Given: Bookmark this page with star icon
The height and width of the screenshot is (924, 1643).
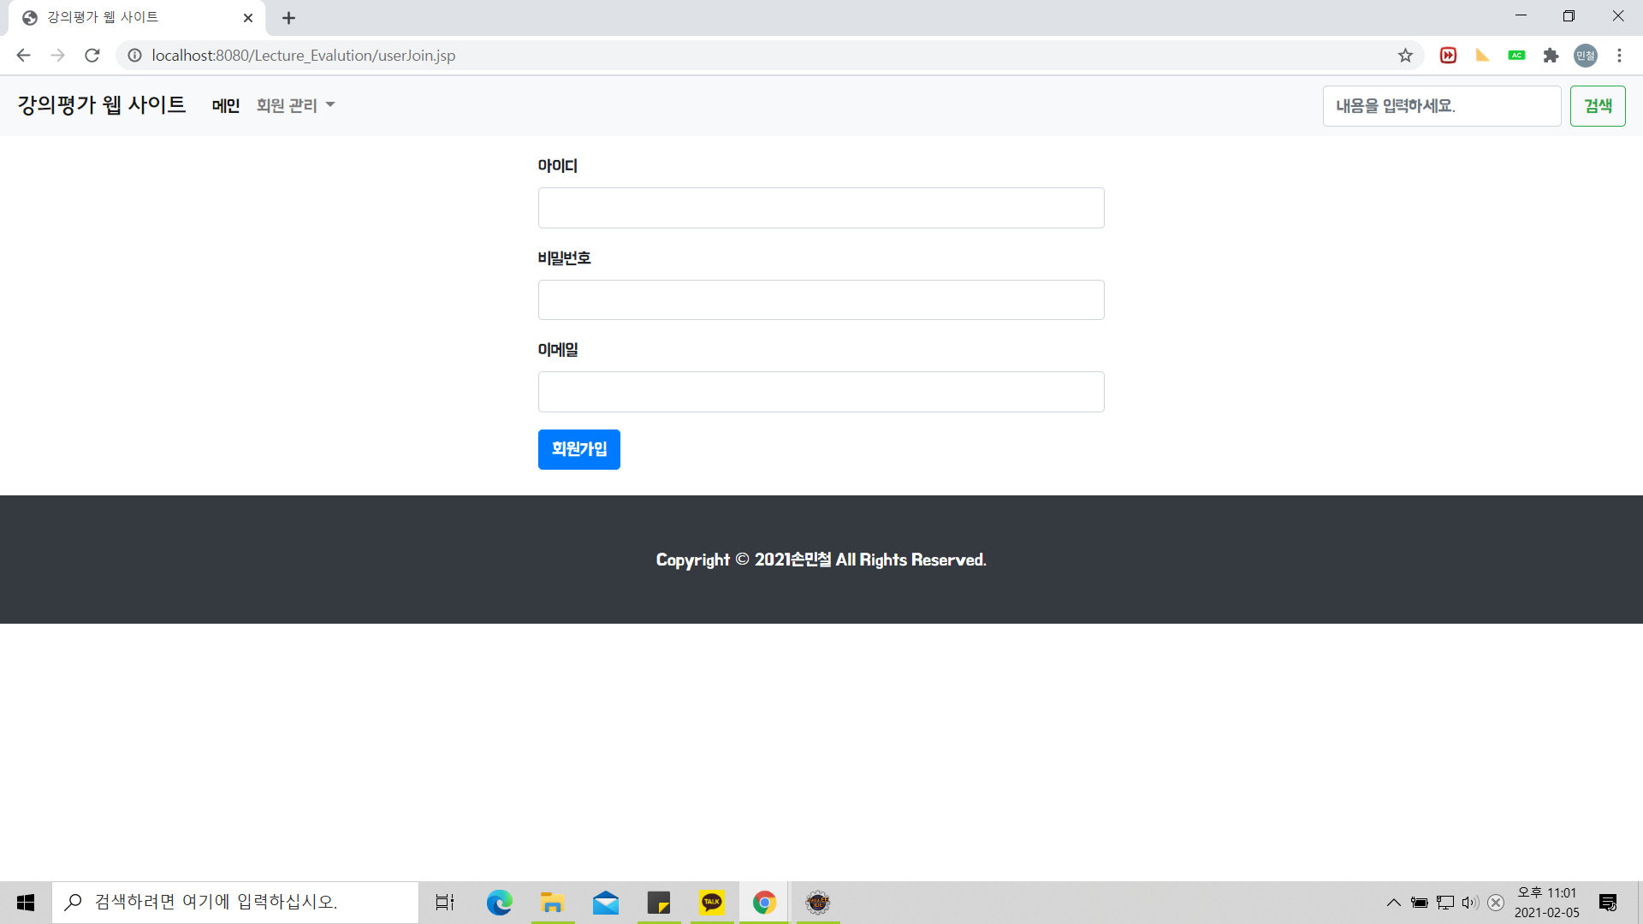Looking at the screenshot, I should (x=1405, y=56).
